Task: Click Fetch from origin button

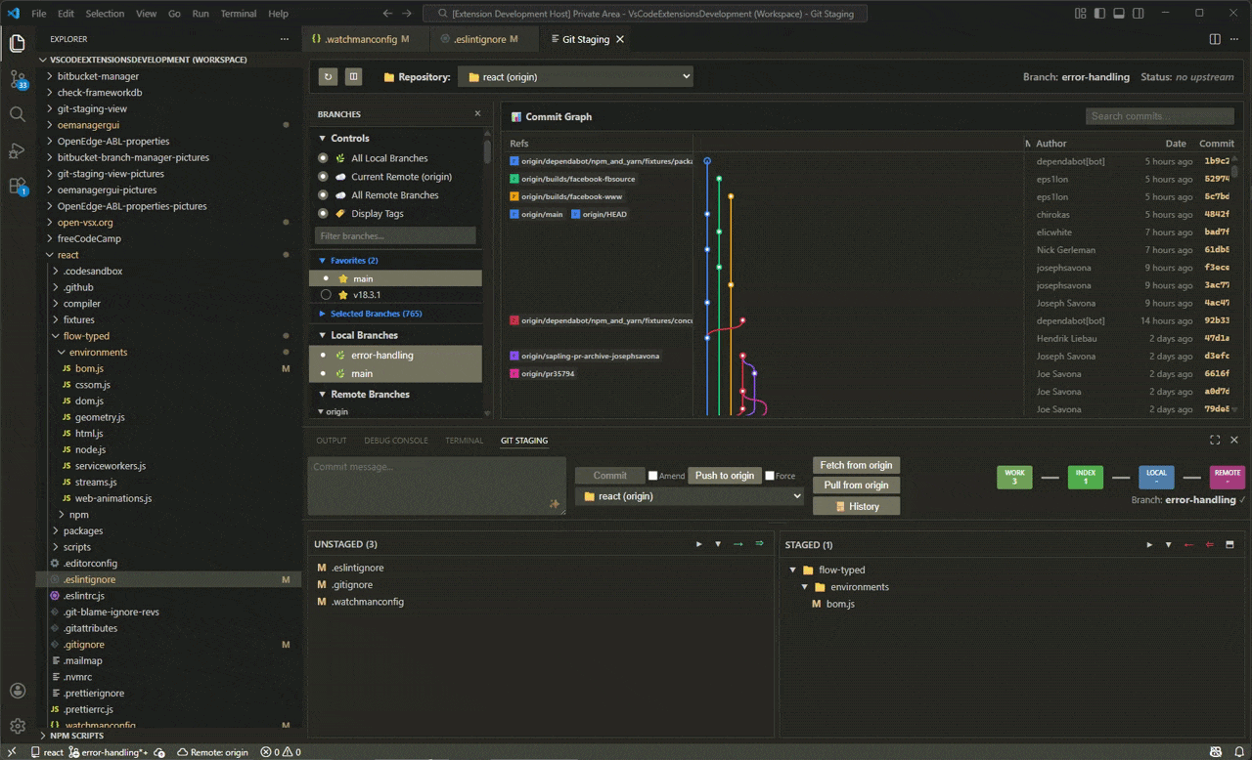Action: (856, 465)
